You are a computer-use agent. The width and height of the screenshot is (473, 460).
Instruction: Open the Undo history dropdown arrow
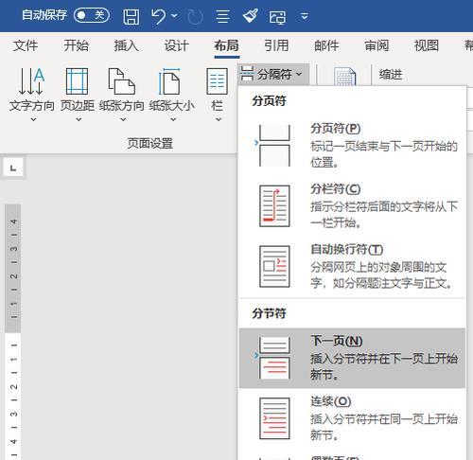174,15
